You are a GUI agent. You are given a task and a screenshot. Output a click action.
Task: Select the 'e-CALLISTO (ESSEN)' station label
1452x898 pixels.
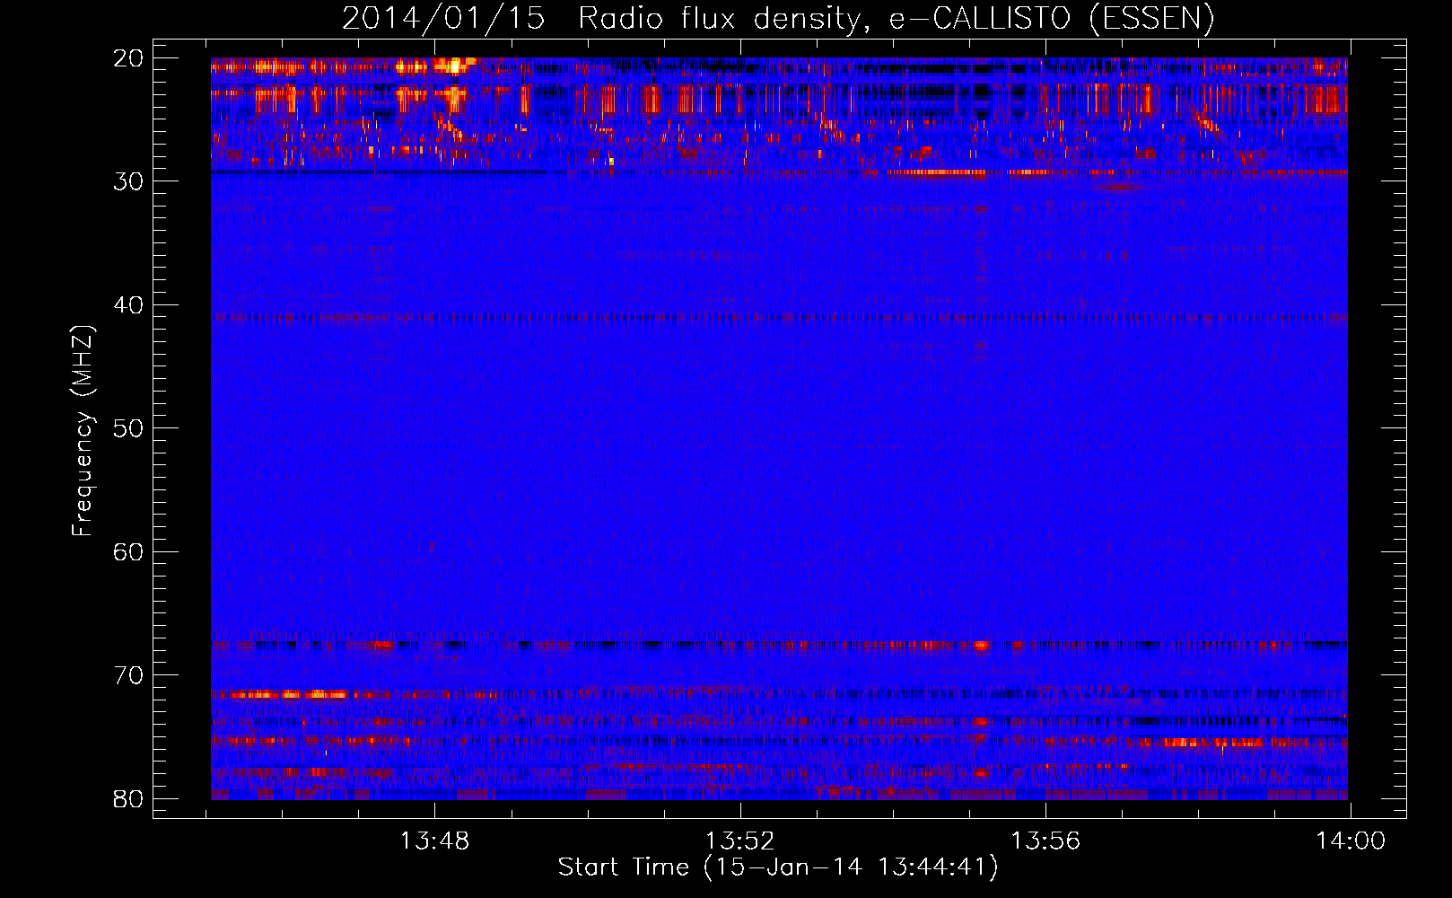click(x=1052, y=19)
